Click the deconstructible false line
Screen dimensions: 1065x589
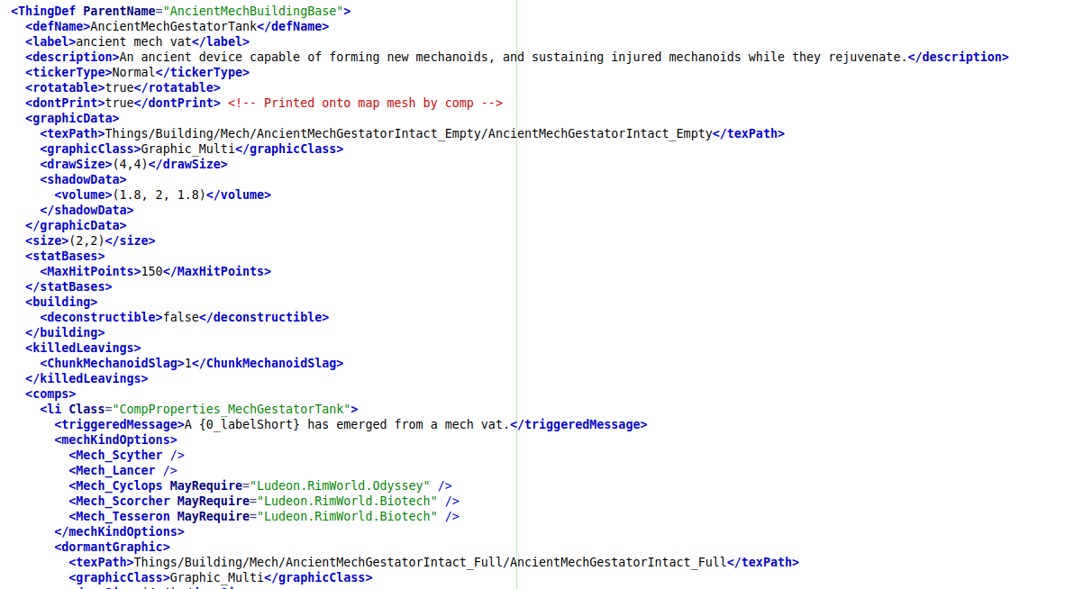(x=185, y=318)
